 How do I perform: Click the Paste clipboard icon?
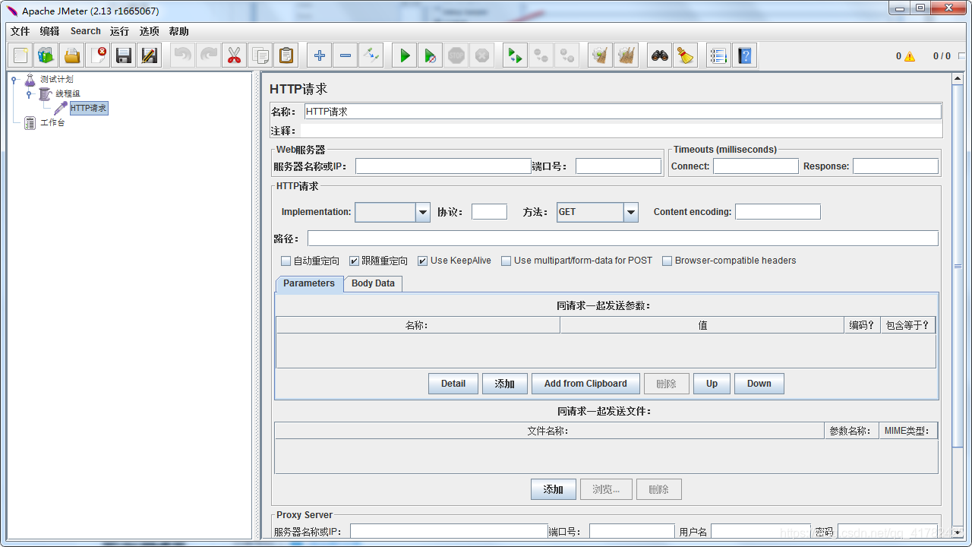coord(286,55)
